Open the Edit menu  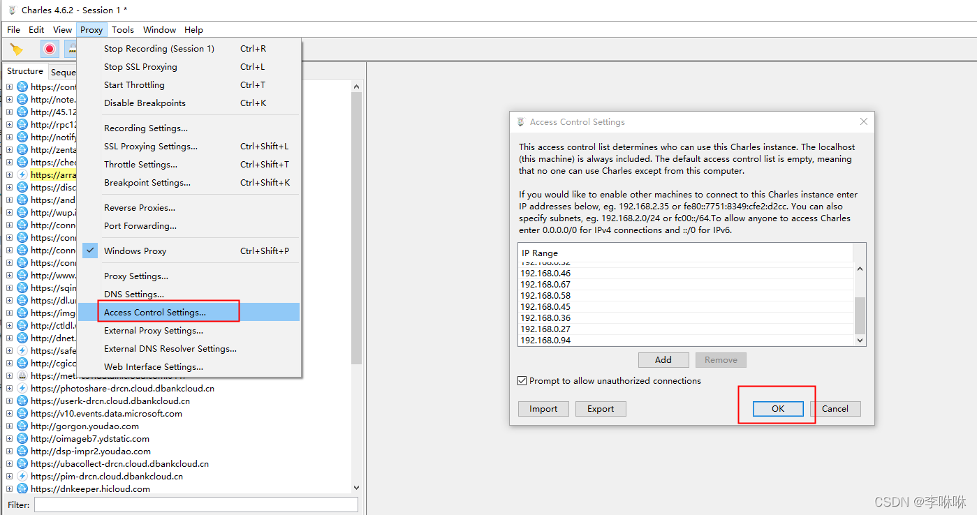click(x=36, y=30)
